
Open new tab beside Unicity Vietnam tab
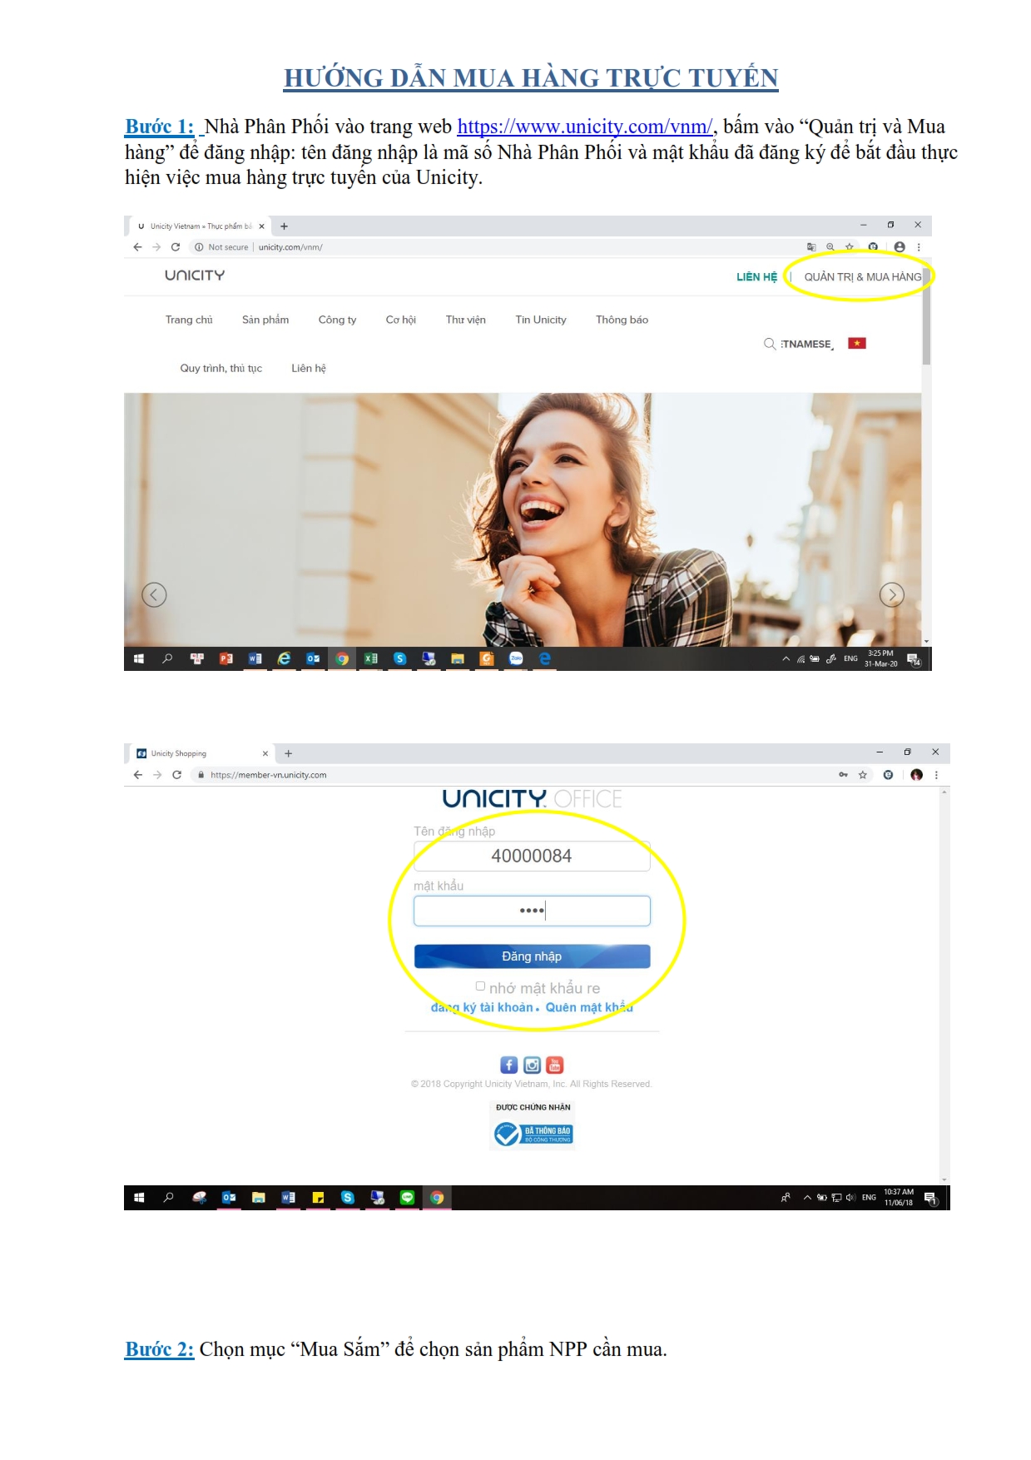pyautogui.click(x=284, y=226)
